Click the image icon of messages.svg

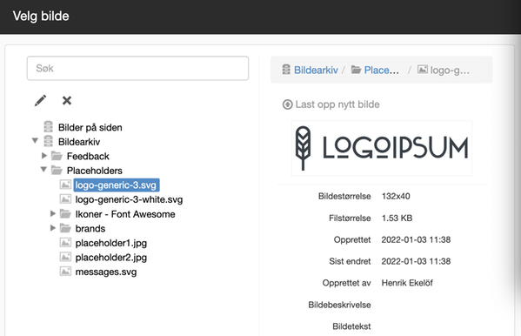point(65,272)
